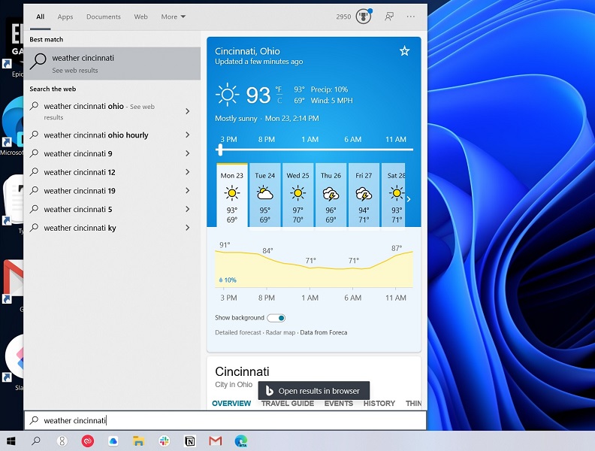Click the feedback person icon
The height and width of the screenshot is (451, 595).
(x=389, y=17)
